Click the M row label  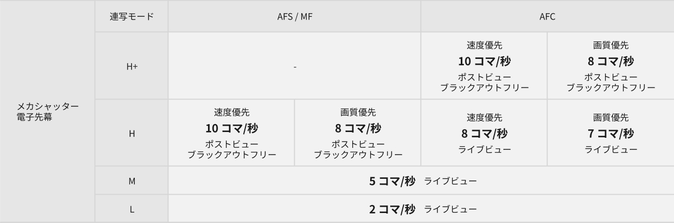[x=132, y=181]
